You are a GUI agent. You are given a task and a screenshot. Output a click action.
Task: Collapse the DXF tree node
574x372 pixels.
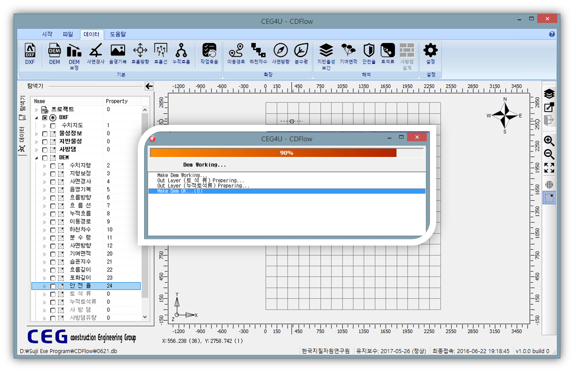tap(36, 118)
